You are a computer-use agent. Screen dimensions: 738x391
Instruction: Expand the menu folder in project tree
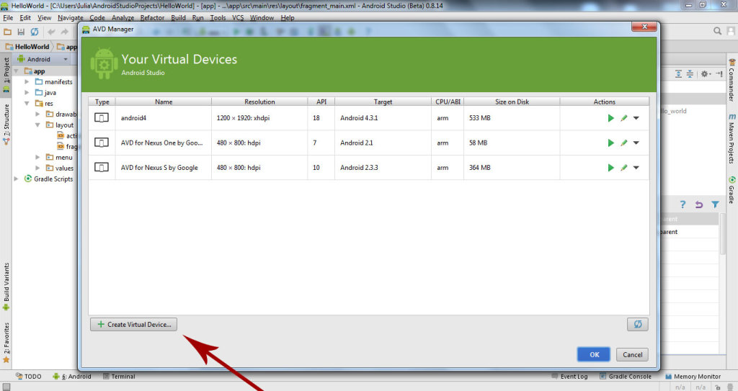pos(37,157)
